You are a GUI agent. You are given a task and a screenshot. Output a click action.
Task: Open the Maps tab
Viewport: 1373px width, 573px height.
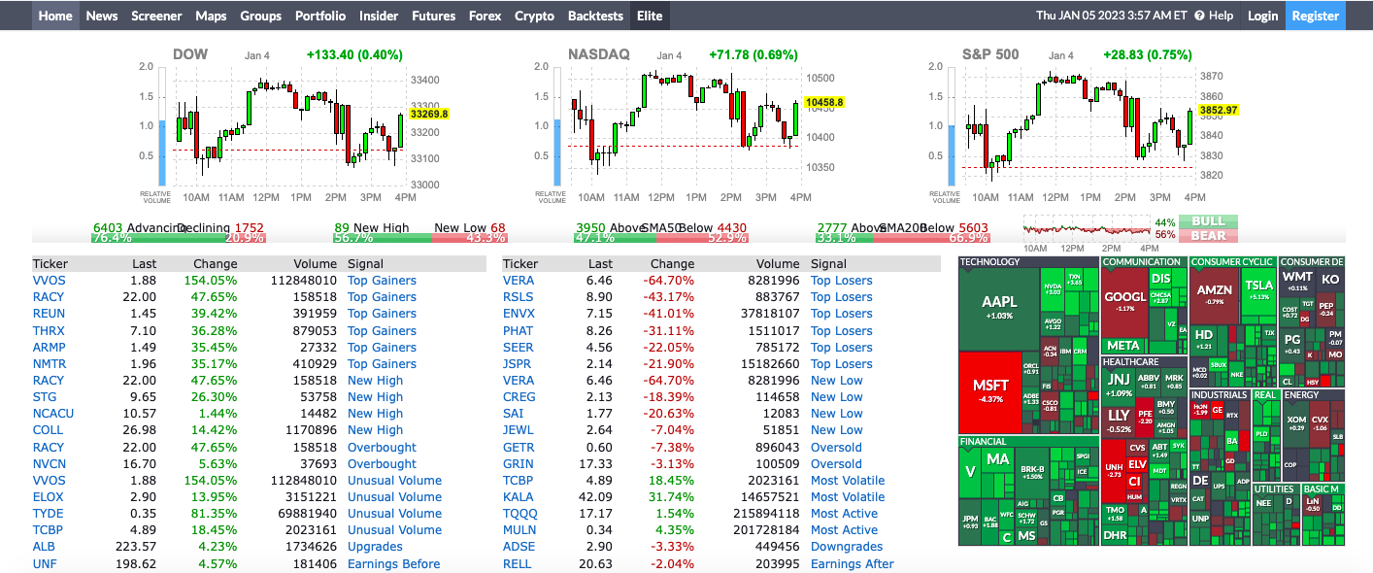pos(211,16)
